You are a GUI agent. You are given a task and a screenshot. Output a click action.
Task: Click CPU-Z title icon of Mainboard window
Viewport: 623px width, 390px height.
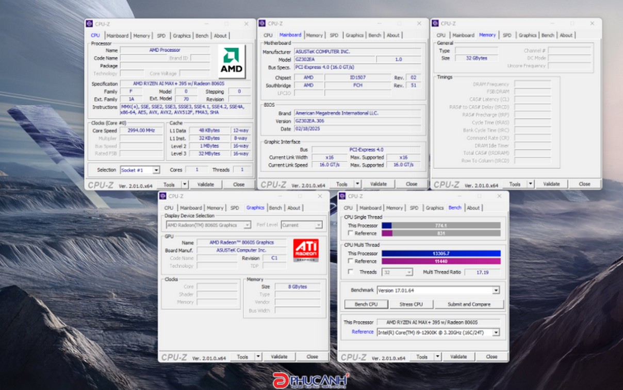click(x=263, y=23)
